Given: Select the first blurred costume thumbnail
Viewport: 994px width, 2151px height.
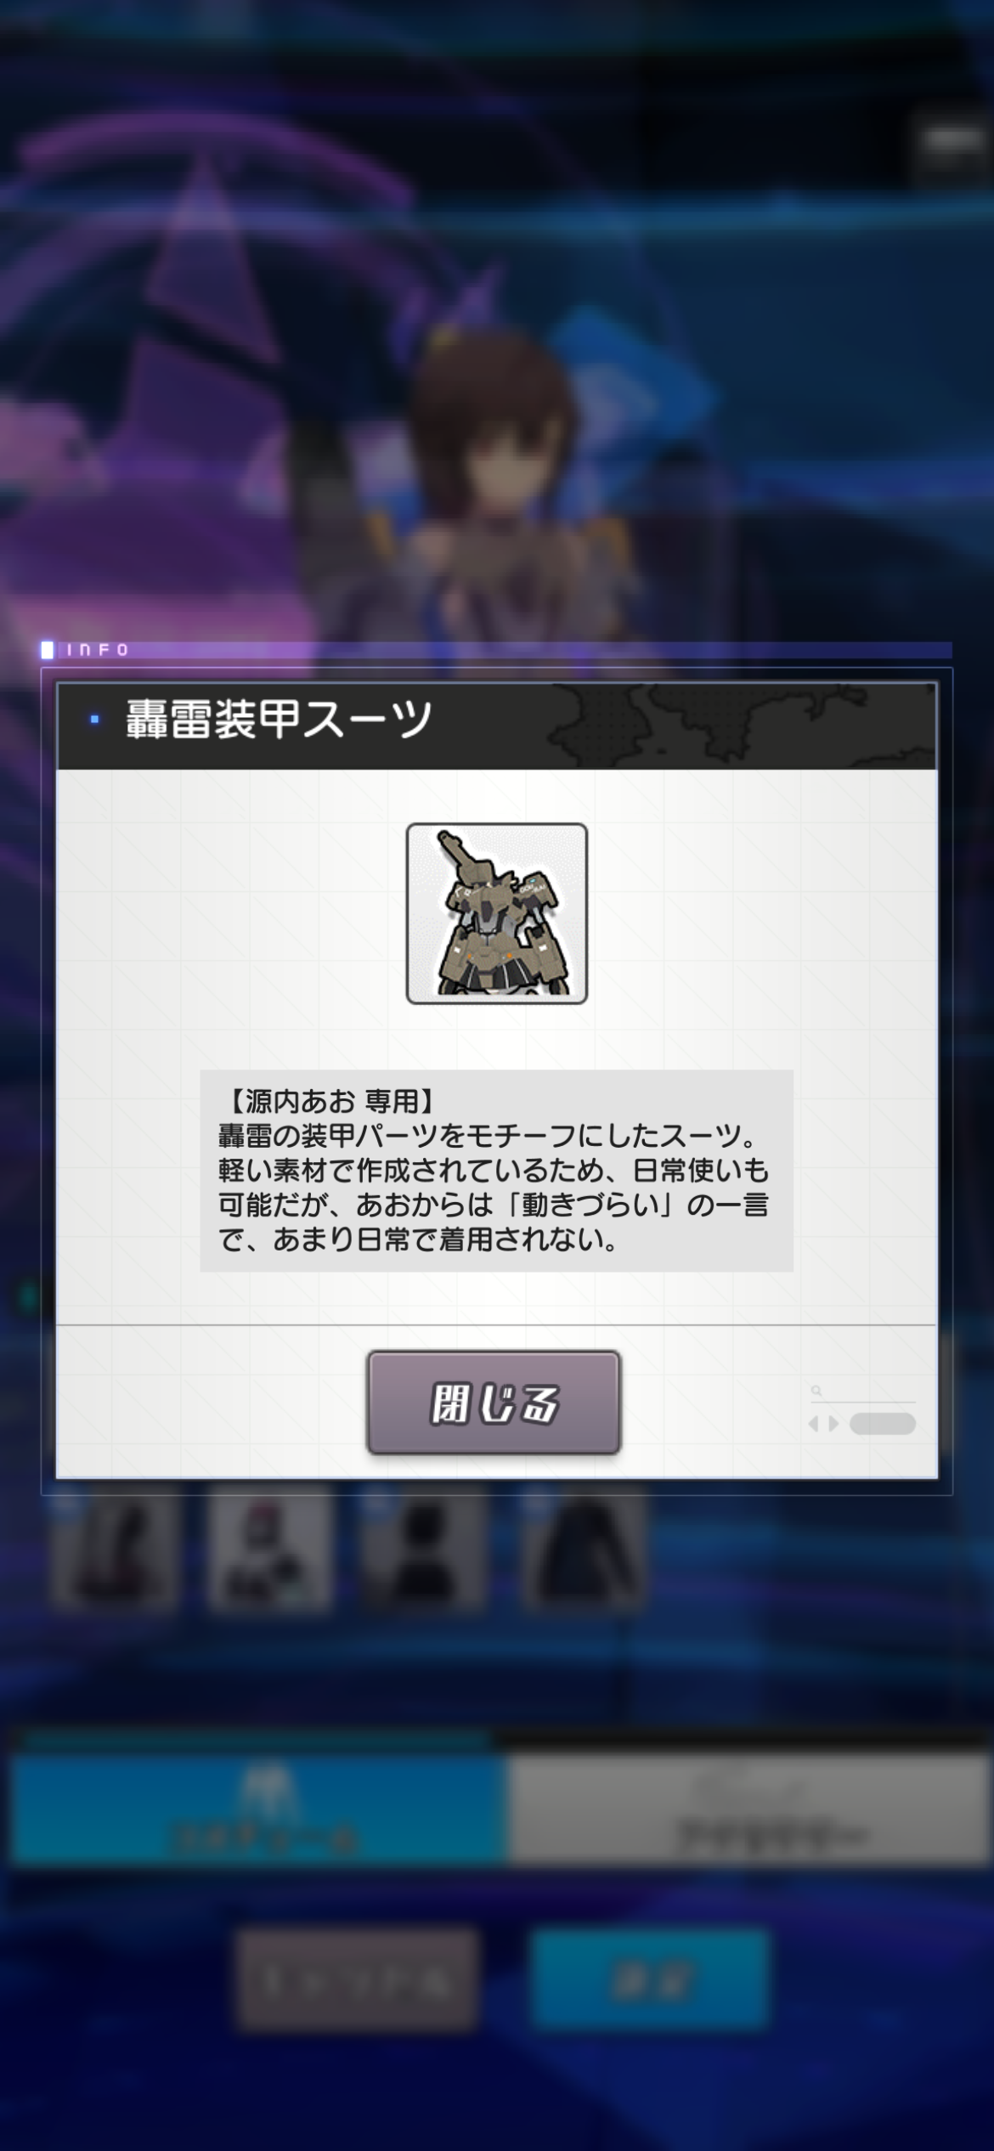Looking at the screenshot, I should tap(116, 1551).
